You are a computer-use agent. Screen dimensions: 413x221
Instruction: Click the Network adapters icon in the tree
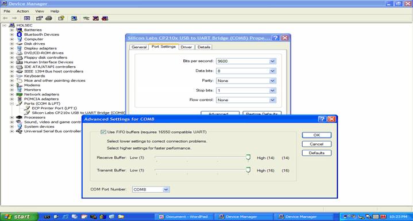(x=19, y=94)
